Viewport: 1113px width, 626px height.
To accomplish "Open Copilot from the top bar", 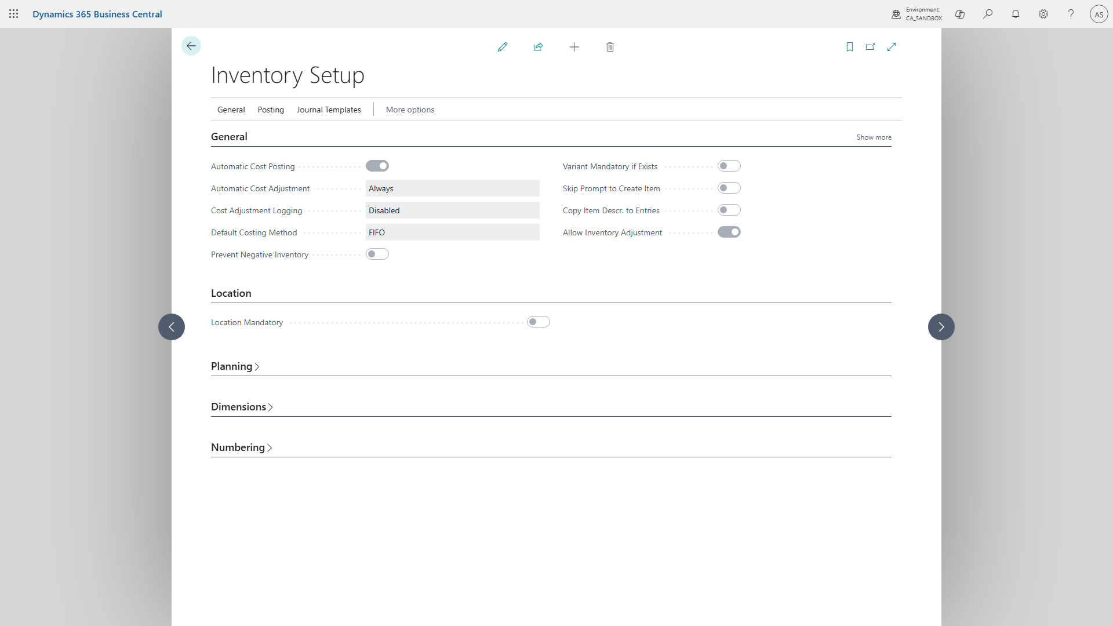I will [x=960, y=14].
